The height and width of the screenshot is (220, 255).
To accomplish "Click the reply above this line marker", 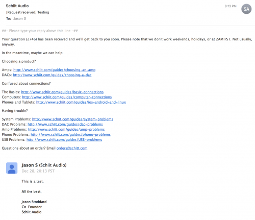I will (x=40, y=31).
